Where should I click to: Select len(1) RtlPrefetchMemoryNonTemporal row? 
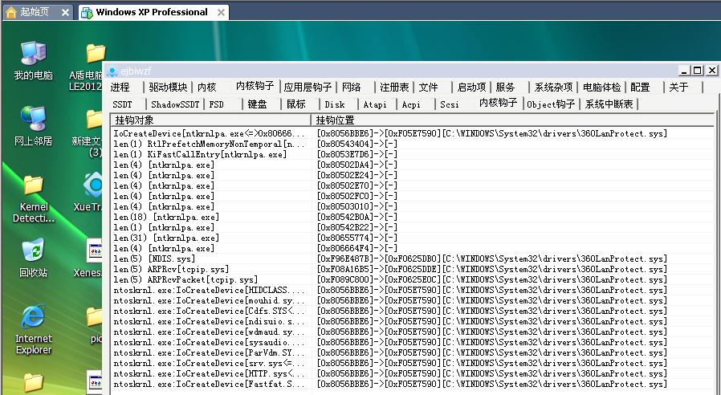coord(413,144)
